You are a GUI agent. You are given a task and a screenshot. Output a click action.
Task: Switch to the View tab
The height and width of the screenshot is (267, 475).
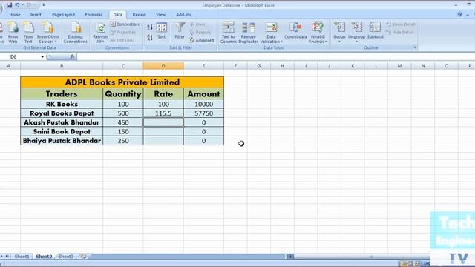(160, 15)
